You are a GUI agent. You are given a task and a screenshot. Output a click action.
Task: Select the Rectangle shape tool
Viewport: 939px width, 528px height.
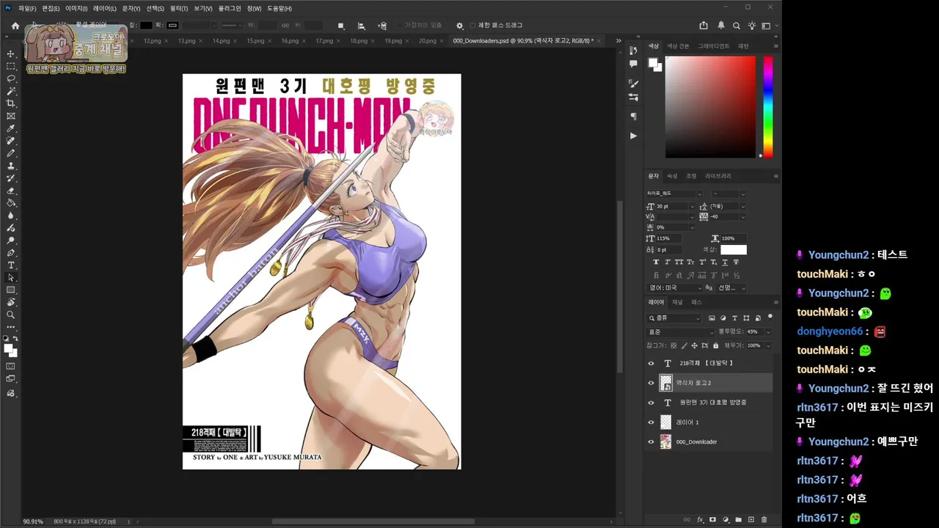(x=11, y=290)
